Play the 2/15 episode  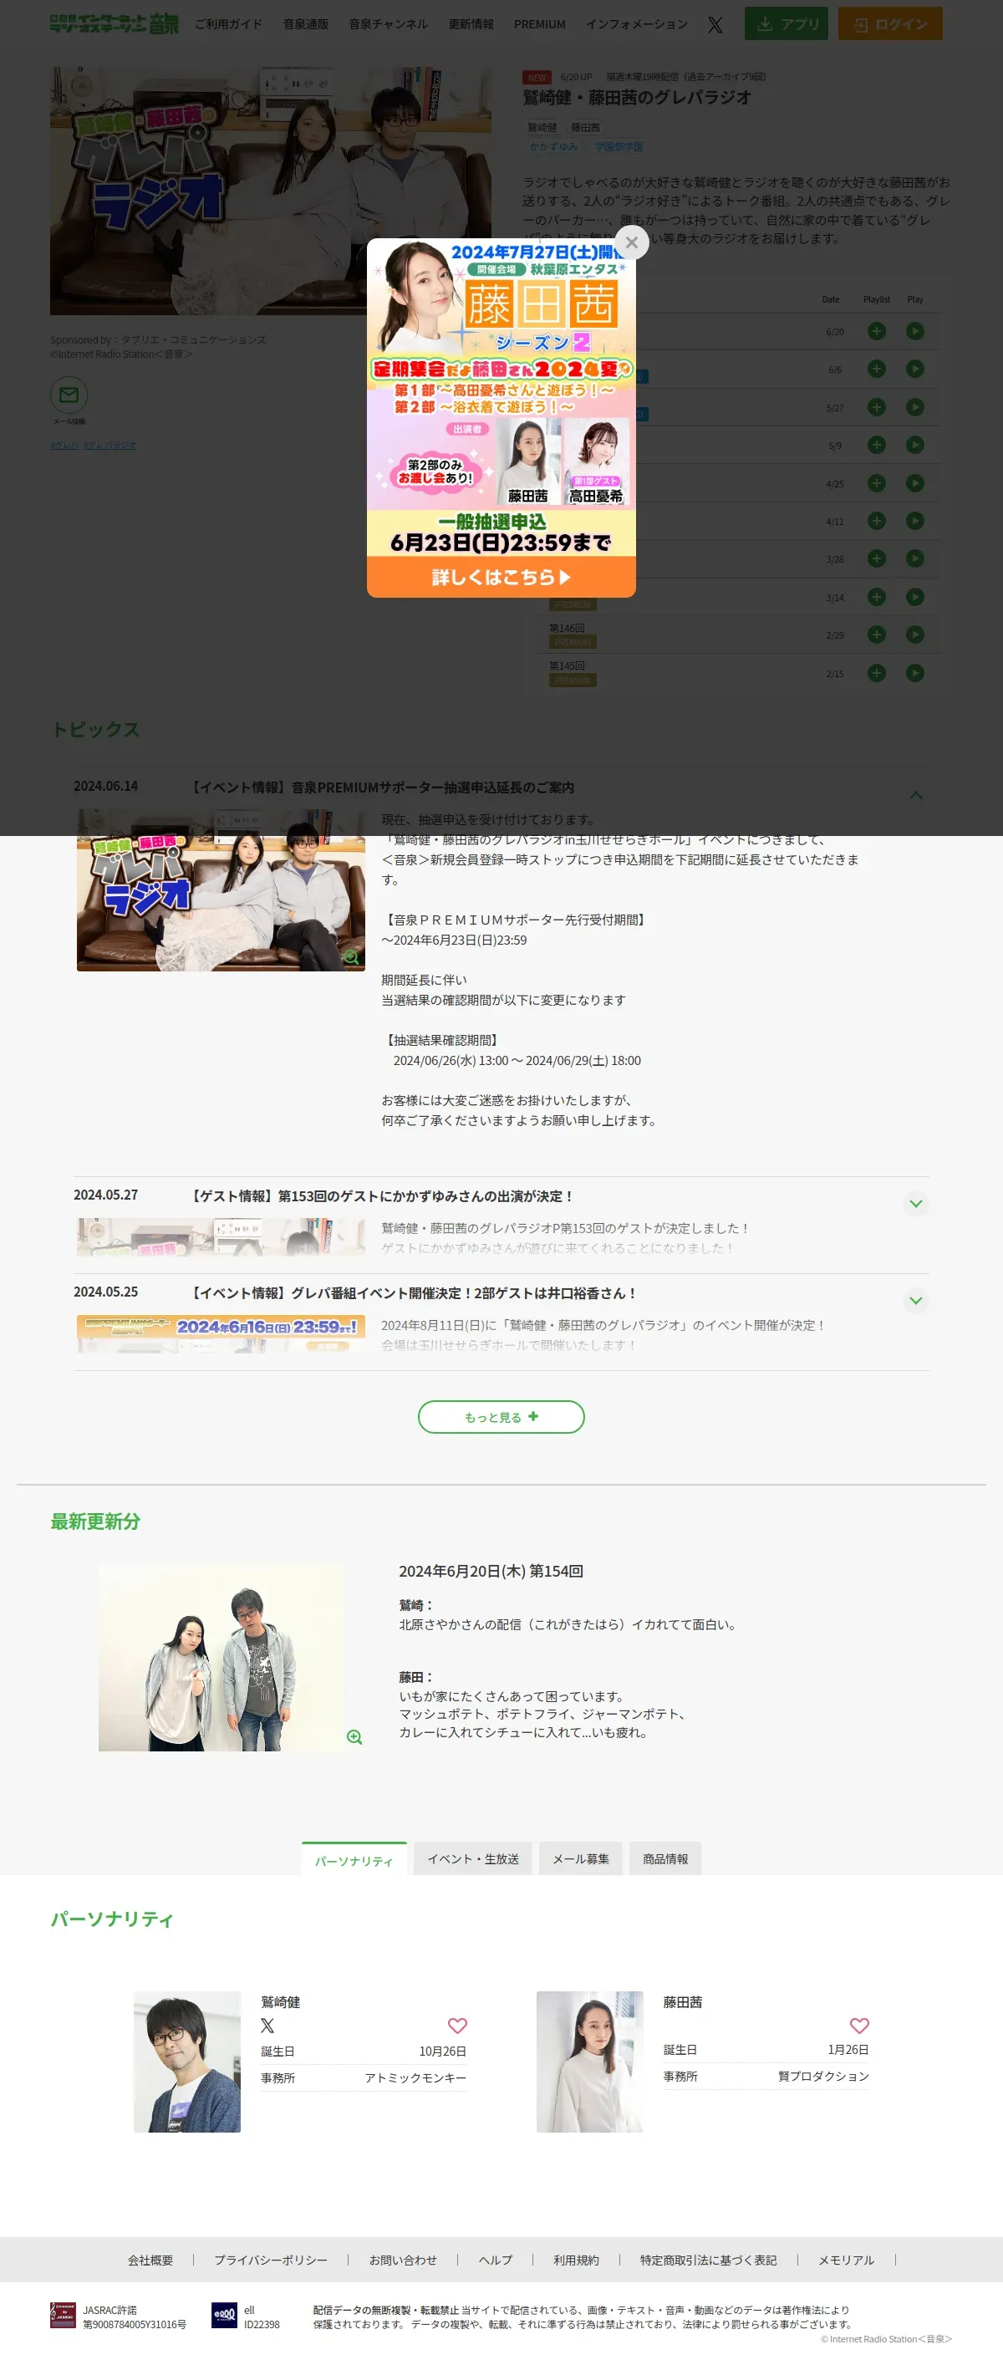pyautogui.click(x=915, y=673)
